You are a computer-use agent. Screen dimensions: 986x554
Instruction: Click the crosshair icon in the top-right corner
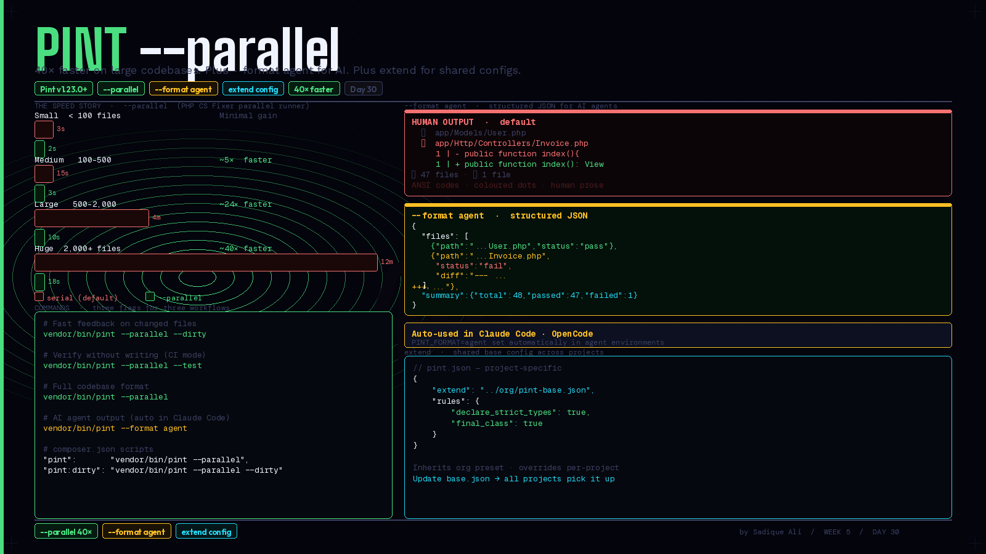coord(974,11)
